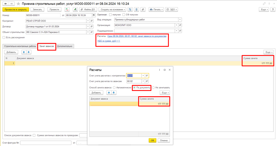Click the help question mark button
277x146 pixels.
(273, 9)
